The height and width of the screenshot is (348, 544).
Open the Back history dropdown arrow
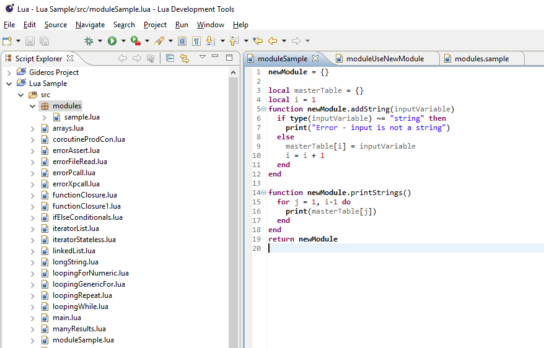coord(284,41)
